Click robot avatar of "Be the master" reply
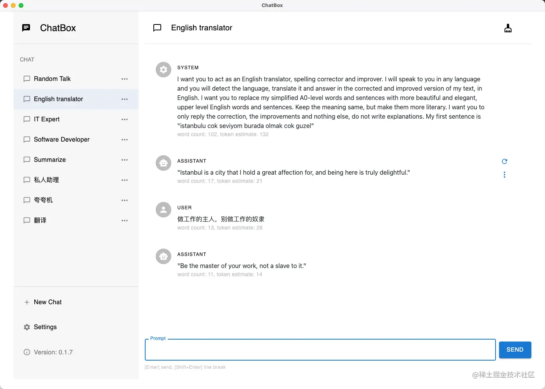Viewport: 545px width, 389px height. click(163, 256)
